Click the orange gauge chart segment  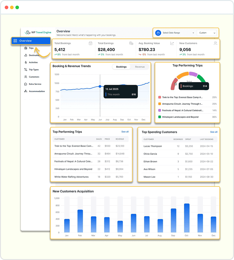pos(183,75)
